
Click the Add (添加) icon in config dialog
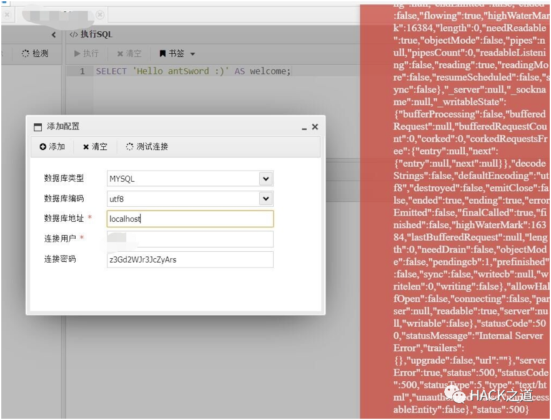point(42,147)
